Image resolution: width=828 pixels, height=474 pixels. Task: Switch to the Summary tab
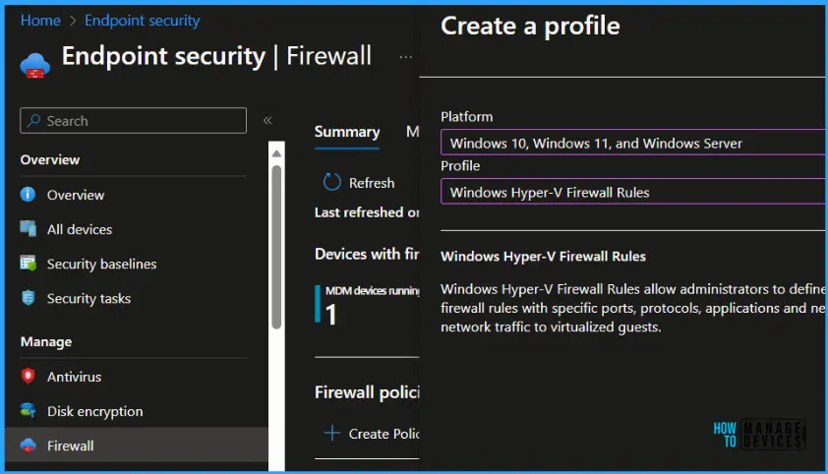click(x=347, y=132)
